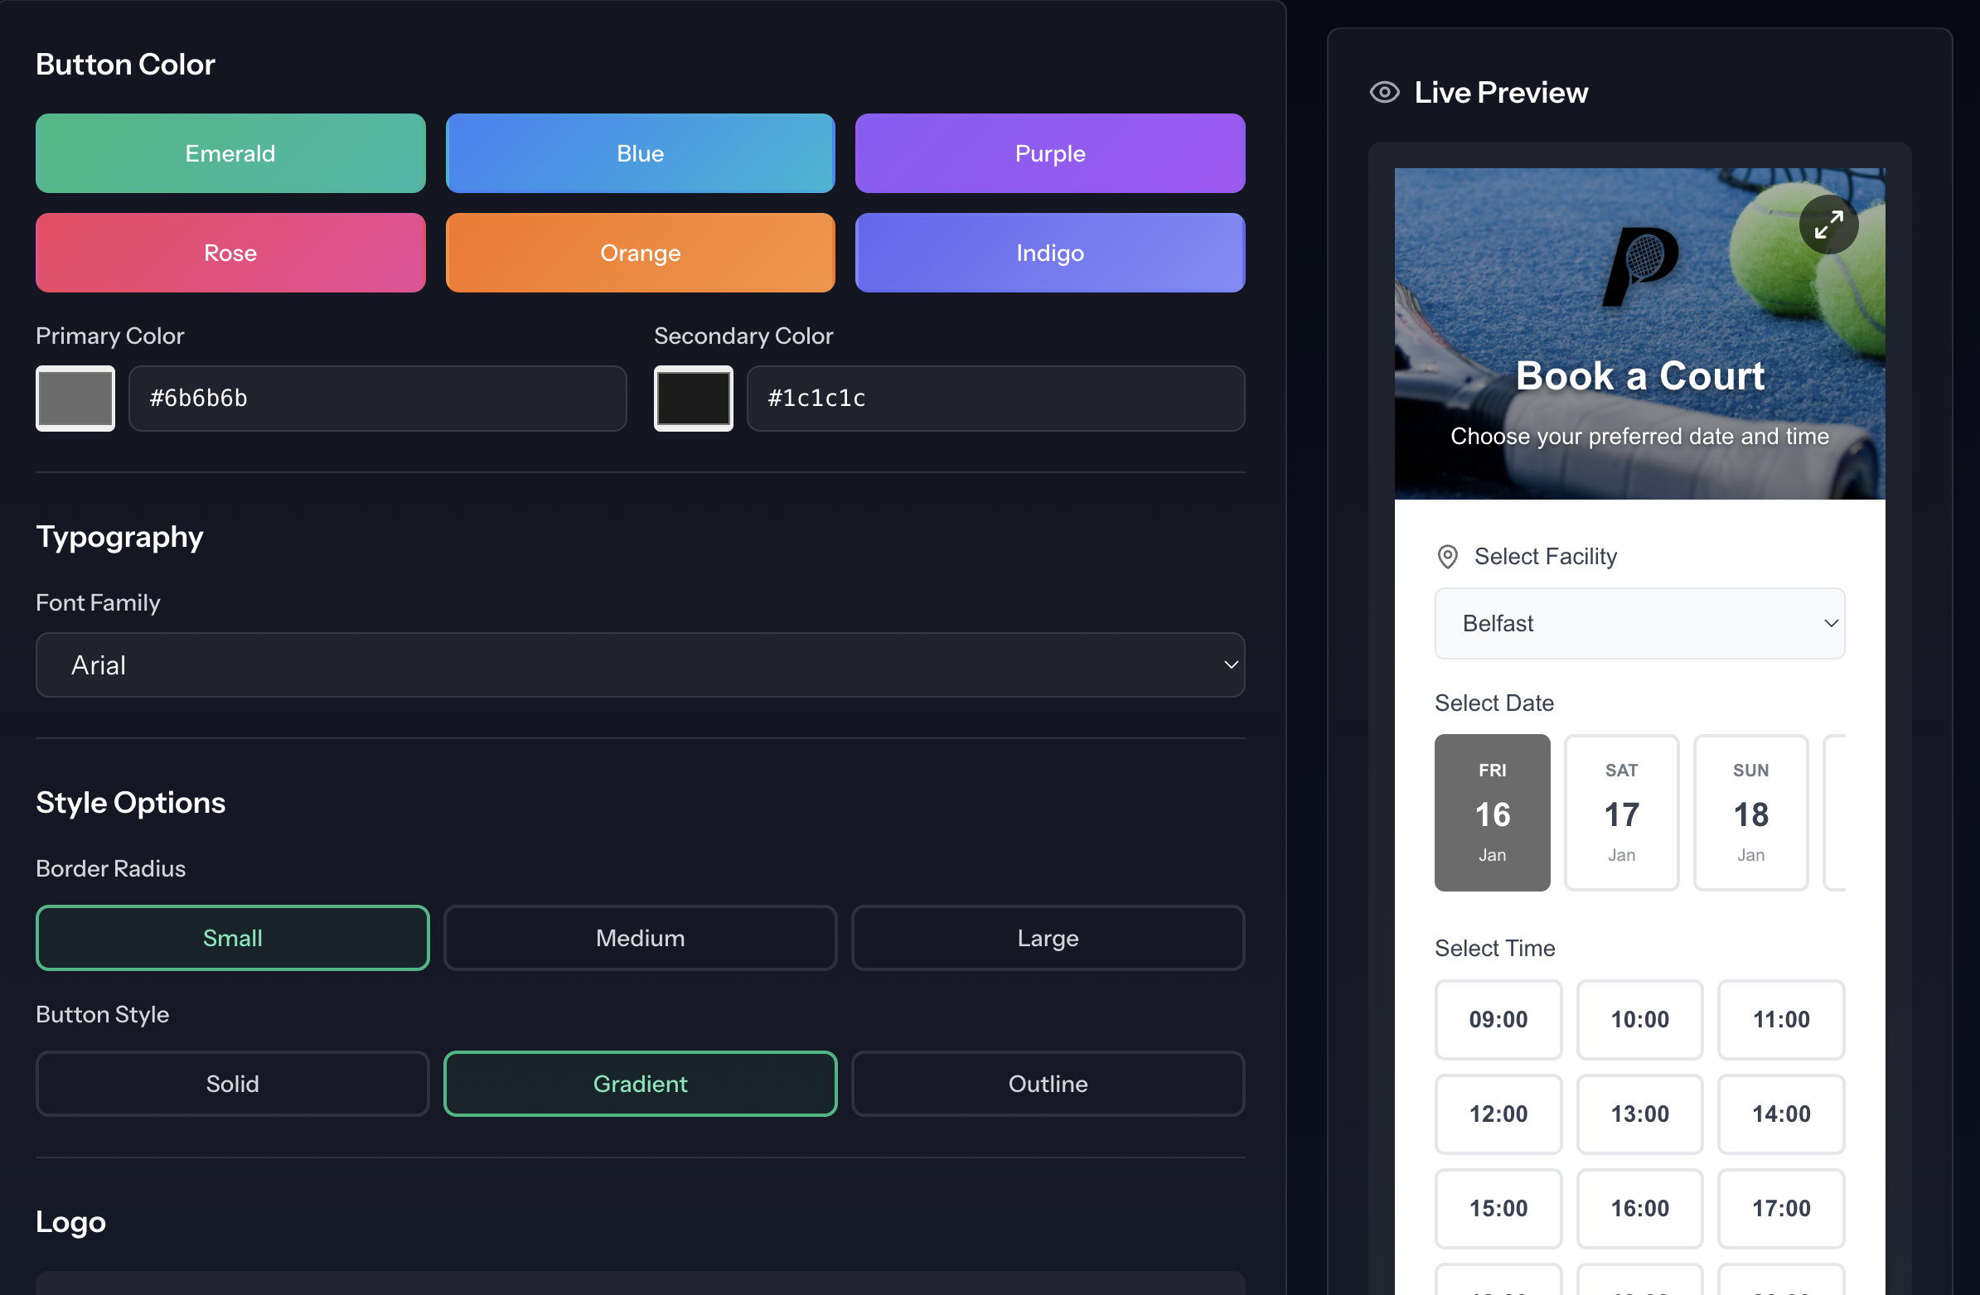
Task: Click the Typography section heading
Action: tap(120, 537)
